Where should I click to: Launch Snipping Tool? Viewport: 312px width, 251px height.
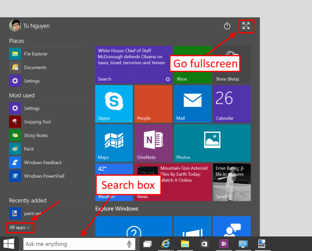(x=47, y=122)
